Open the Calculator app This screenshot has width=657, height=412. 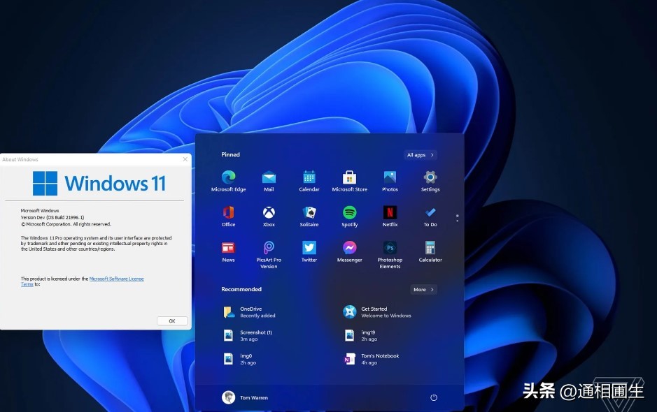pos(430,248)
